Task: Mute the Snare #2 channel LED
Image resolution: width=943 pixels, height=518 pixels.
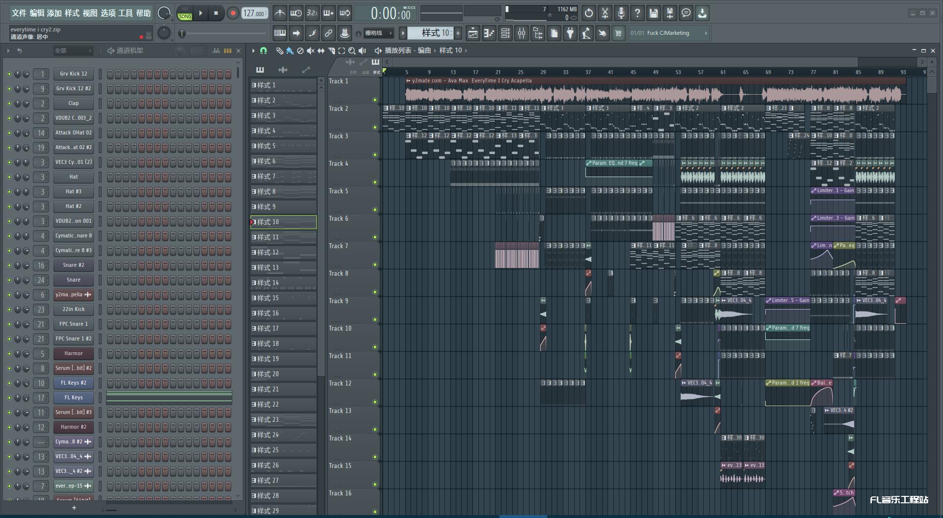Action: (x=9, y=265)
